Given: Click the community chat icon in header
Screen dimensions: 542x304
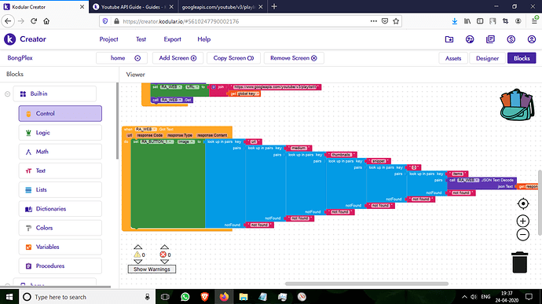Looking at the screenshot, I should 470,39.
